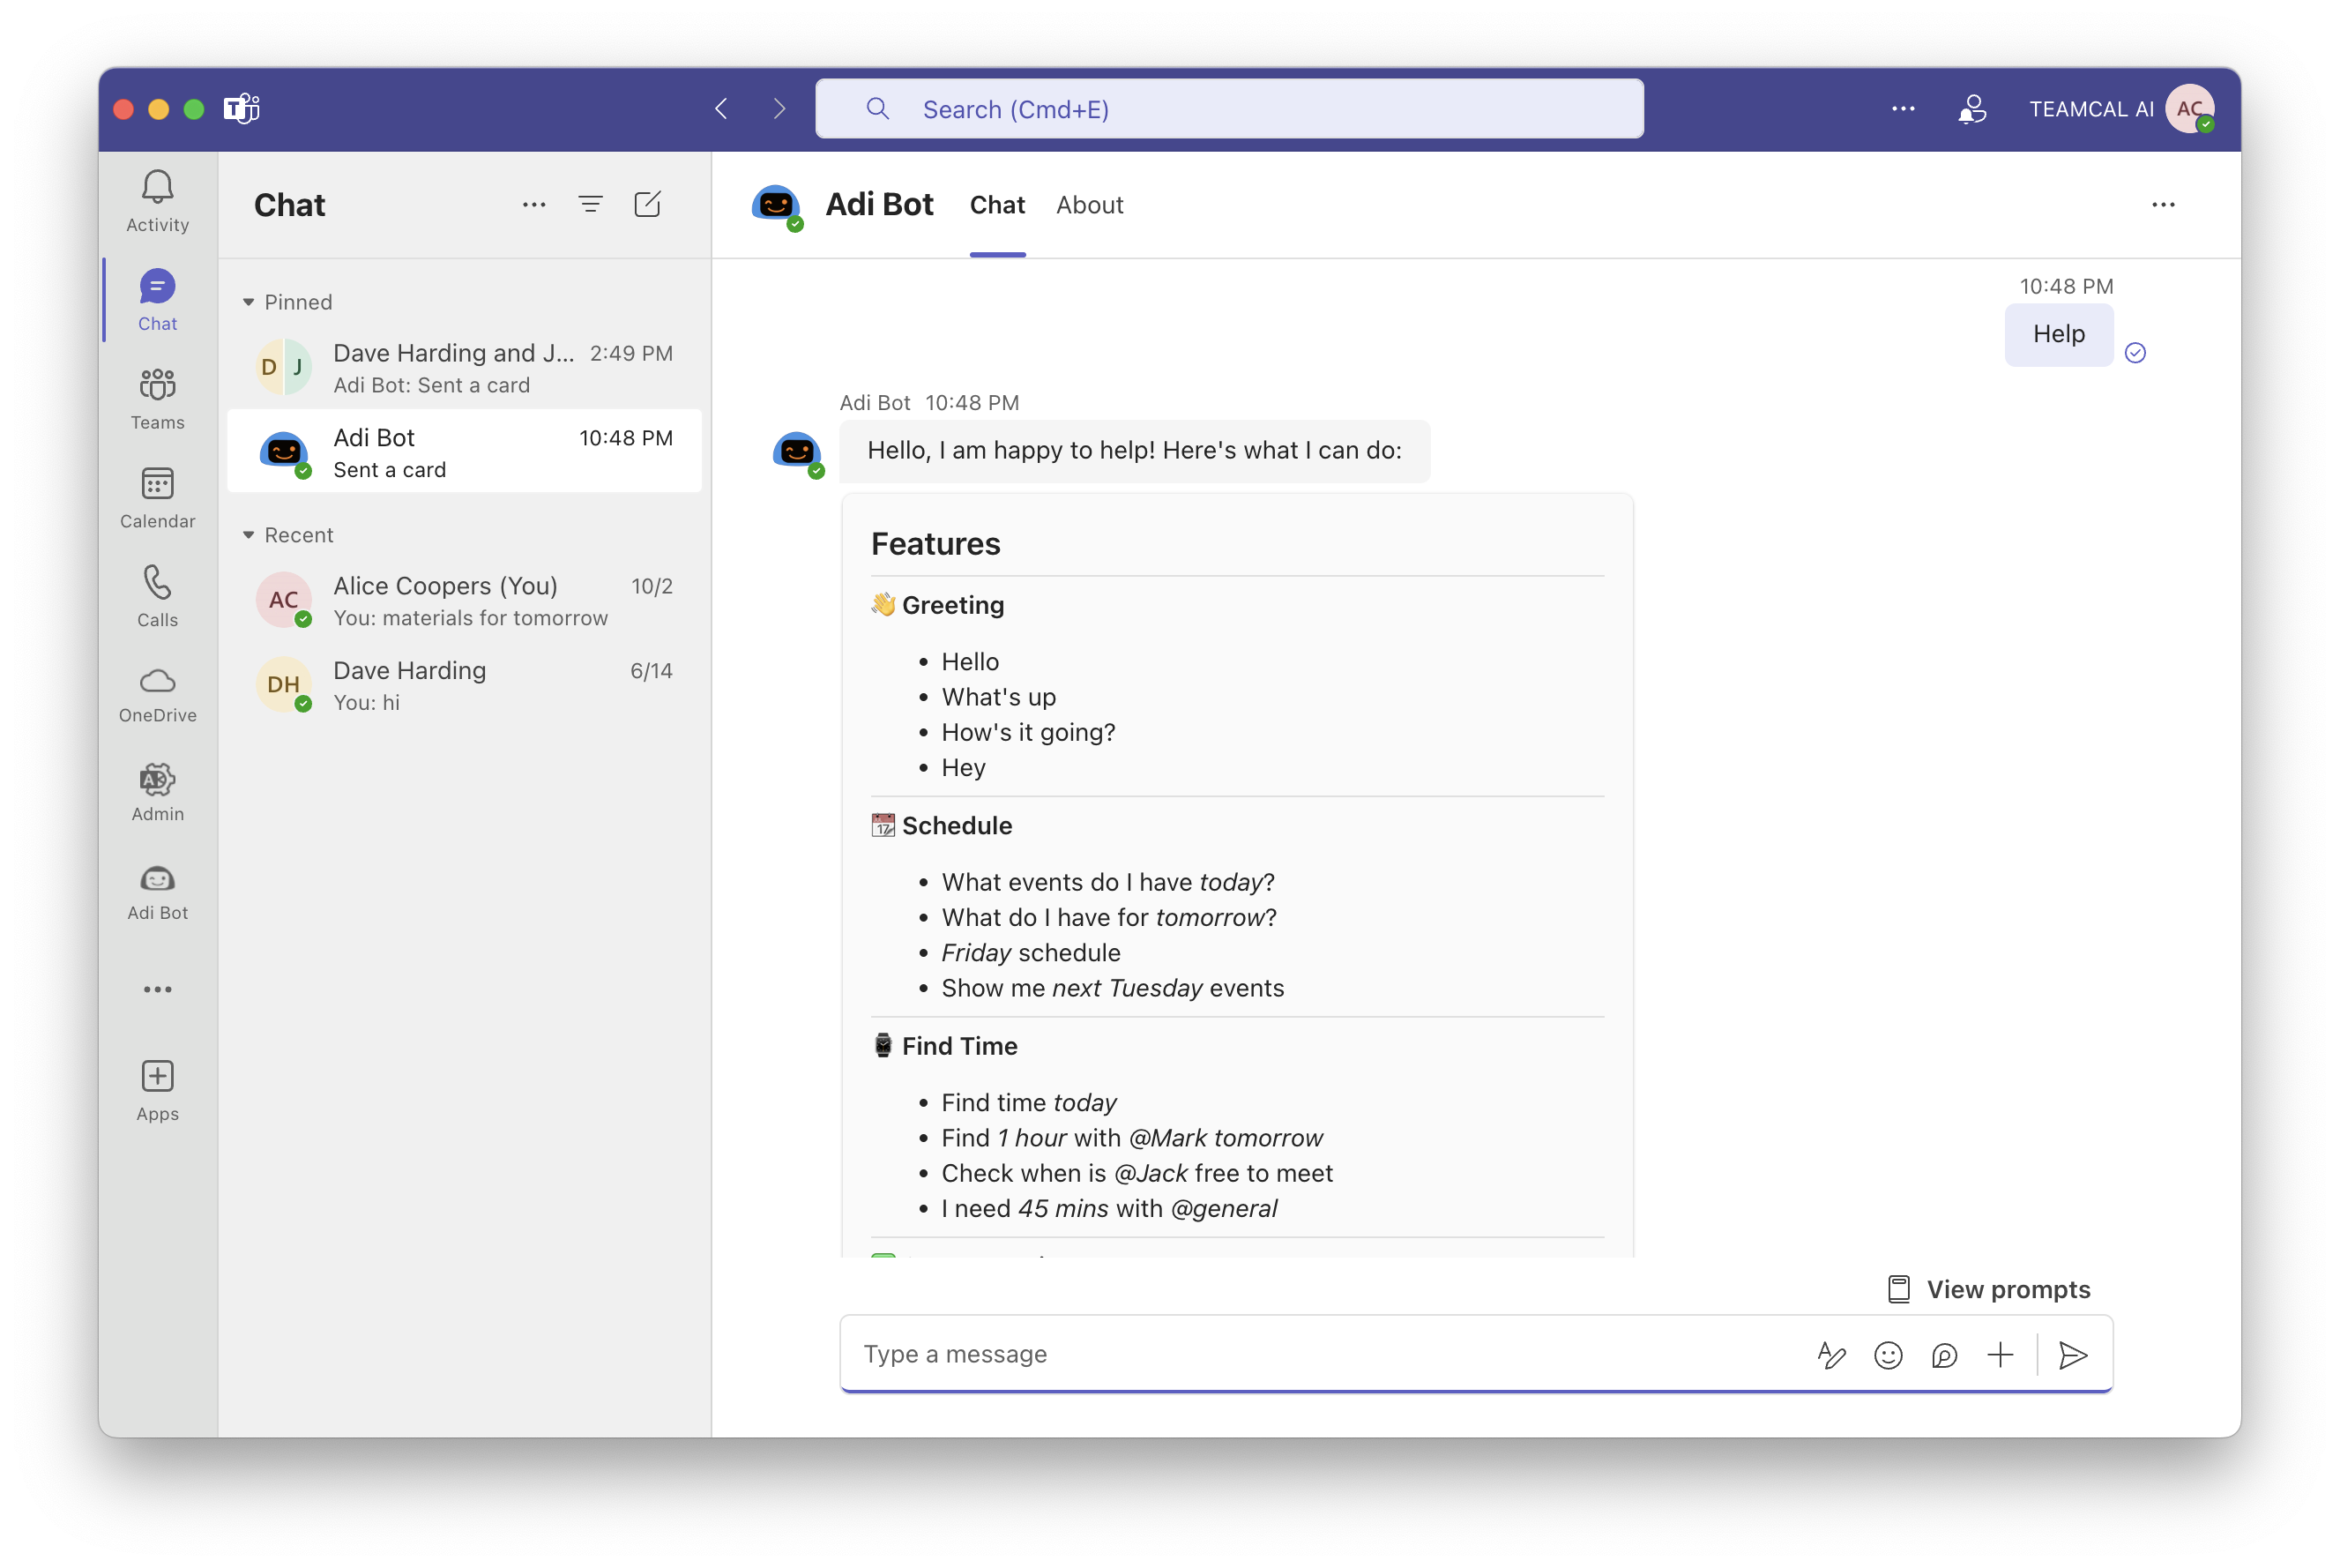
Task: Click View prompts button
Action: click(x=1988, y=1289)
